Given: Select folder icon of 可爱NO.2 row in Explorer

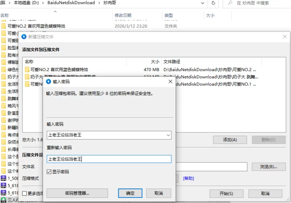Looking at the screenshot, I should [x=4, y=26].
